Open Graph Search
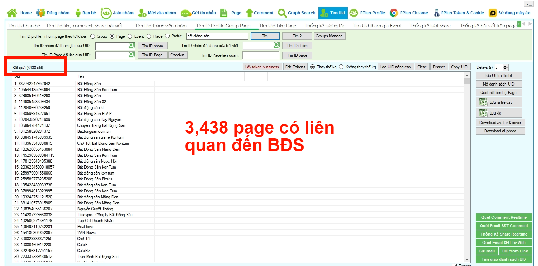Viewport: 538px width, 266px height. [x=297, y=13]
